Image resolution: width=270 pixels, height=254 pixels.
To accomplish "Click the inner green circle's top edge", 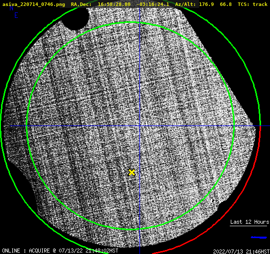I will 131,22.
